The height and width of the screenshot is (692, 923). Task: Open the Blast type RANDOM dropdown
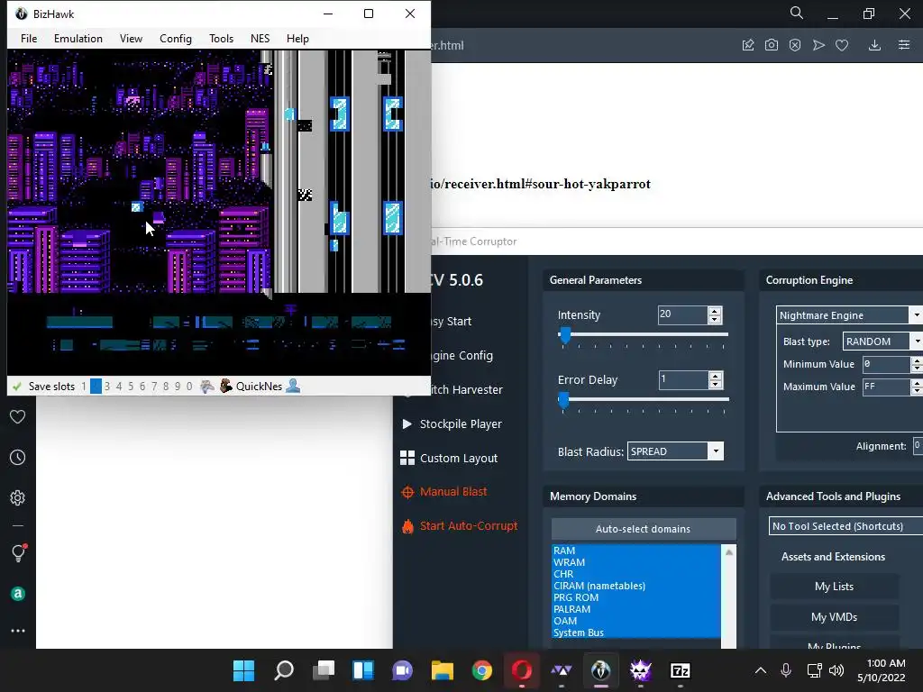[916, 341]
